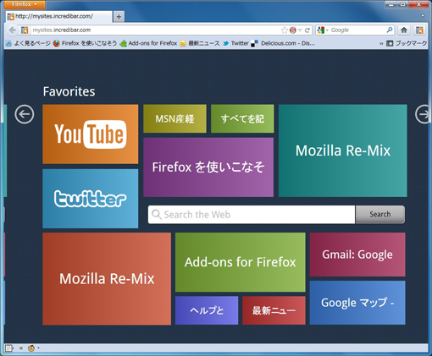Go to previous tile page with the left circle arrow
Screen dimensions: 432x356
pos(25,114)
